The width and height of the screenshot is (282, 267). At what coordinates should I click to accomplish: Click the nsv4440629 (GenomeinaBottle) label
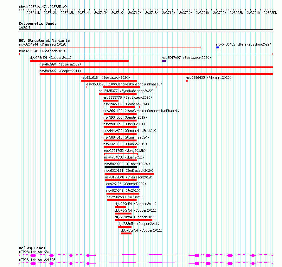(130, 131)
